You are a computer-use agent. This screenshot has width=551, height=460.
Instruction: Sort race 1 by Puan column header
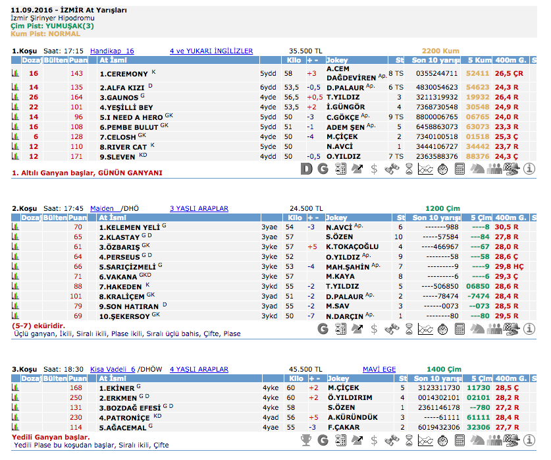pyautogui.click(x=78, y=60)
